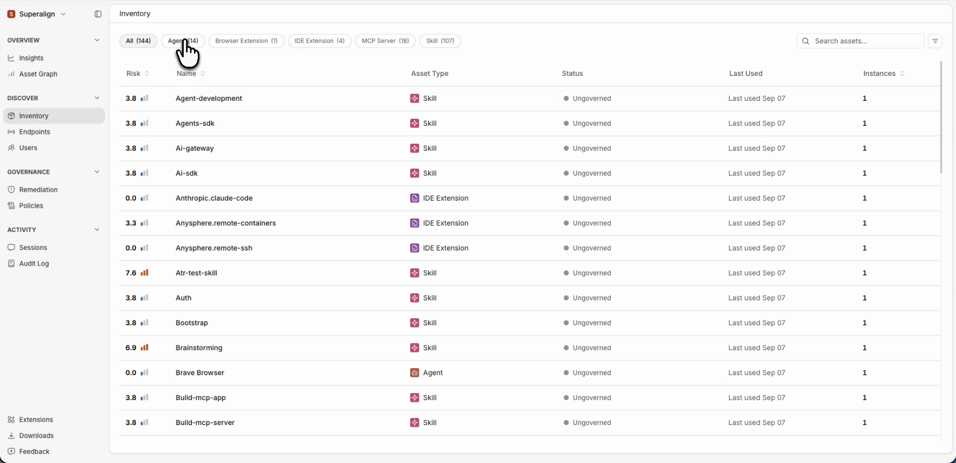The image size is (956, 463).
Task: Sort by Instances column arrows
Action: click(x=902, y=74)
